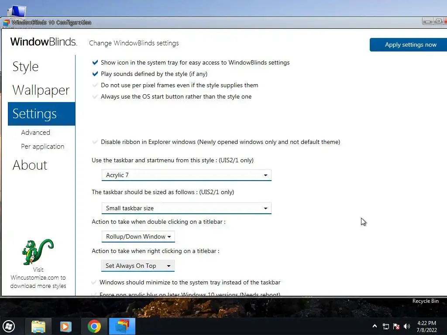
Task: Switch to the Style section
Action: point(25,67)
